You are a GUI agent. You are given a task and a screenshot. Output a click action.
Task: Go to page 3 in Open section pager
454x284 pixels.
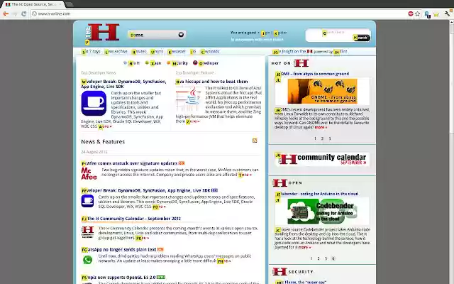click(326, 258)
